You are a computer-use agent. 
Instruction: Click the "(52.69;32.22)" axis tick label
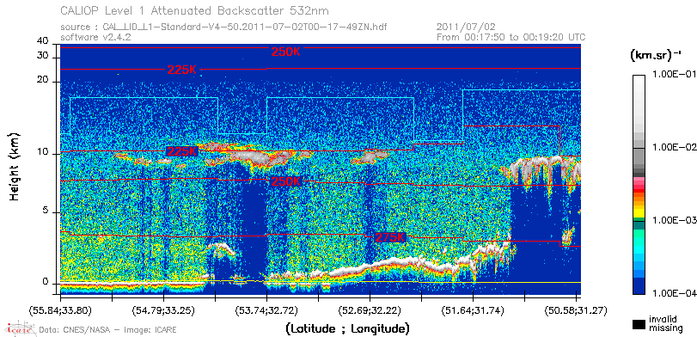pyautogui.click(x=370, y=310)
